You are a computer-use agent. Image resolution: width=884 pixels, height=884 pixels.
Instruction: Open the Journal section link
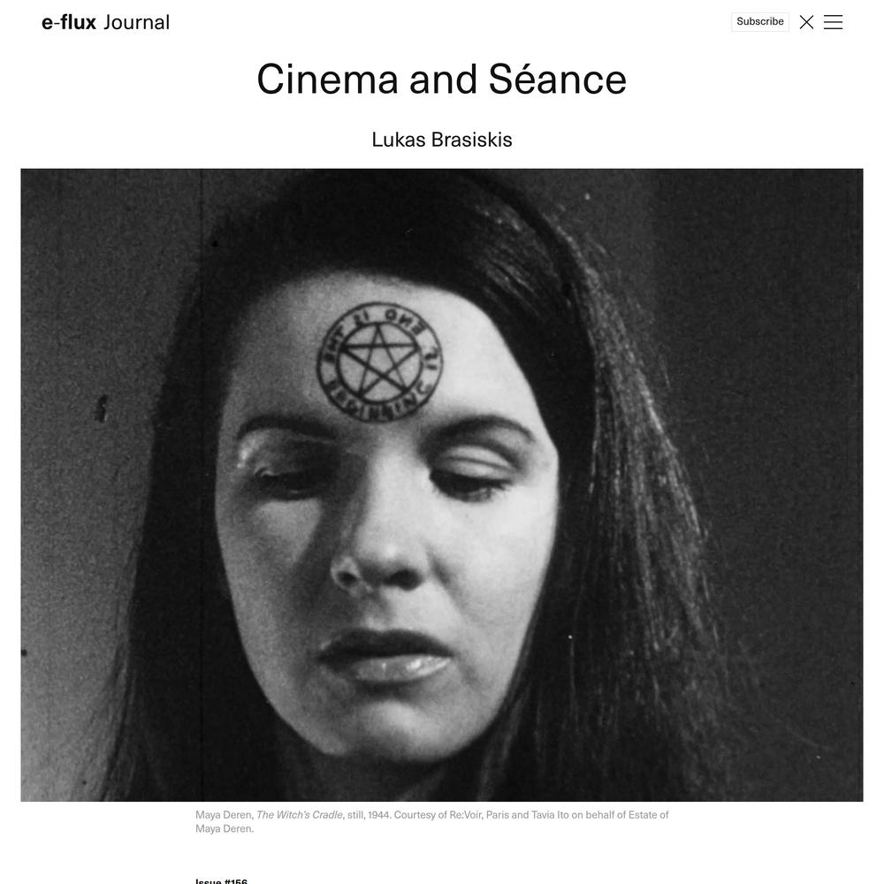point(136,23)
